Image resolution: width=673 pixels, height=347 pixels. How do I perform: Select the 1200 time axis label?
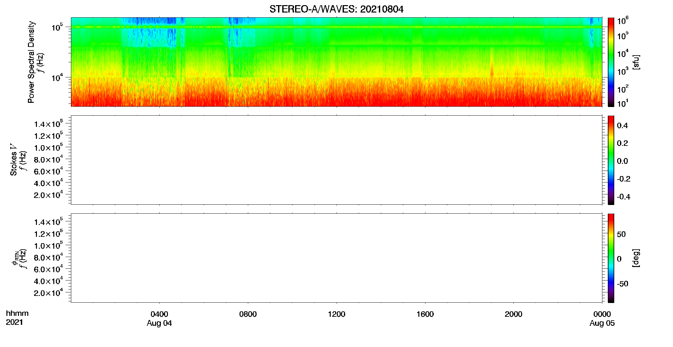tap(336, 314)
